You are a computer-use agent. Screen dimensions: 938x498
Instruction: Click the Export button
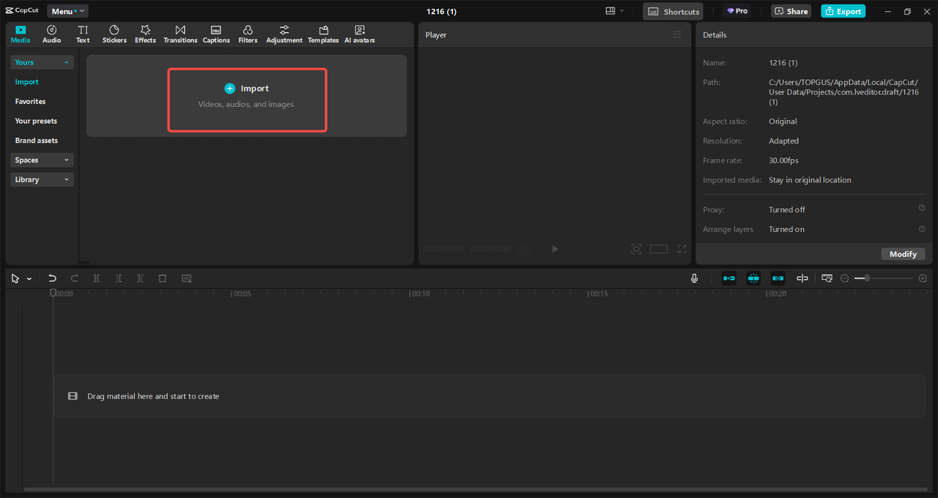[x=843, y=11]
